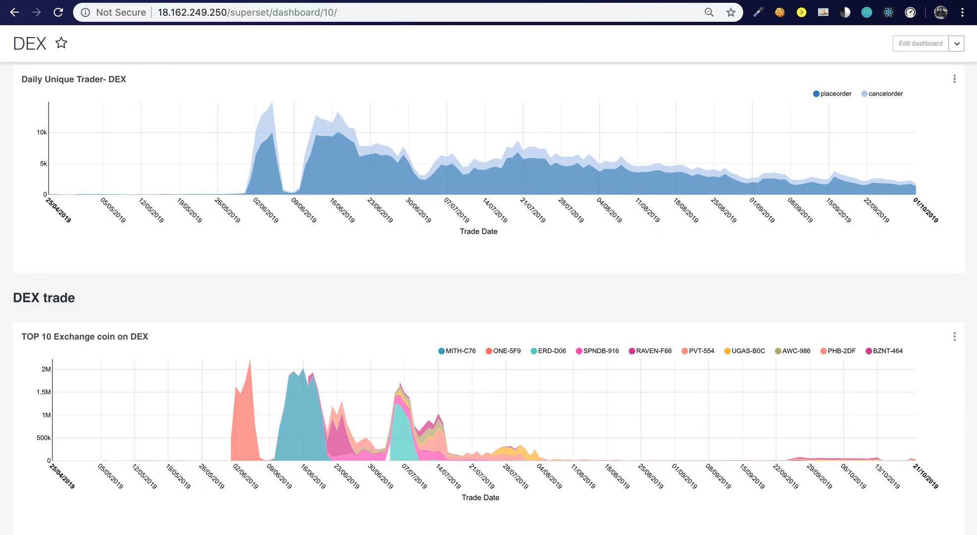Open the gauge speed extension icon
The image size is (977, 535).
pyautogui.click(x=910, y=12)
